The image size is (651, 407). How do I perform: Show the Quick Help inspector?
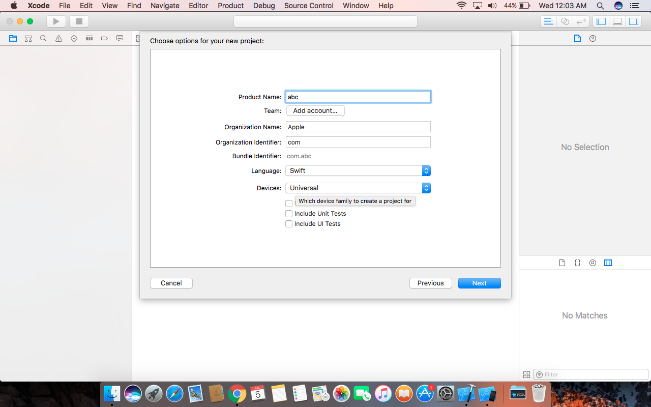click(x=593, y=39)
